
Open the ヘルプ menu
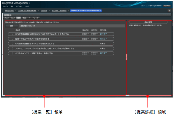(27, 6)
